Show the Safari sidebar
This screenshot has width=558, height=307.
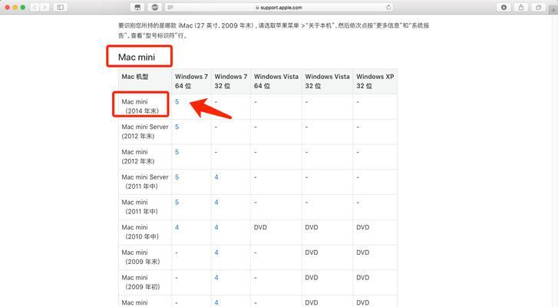pos(61,7)
